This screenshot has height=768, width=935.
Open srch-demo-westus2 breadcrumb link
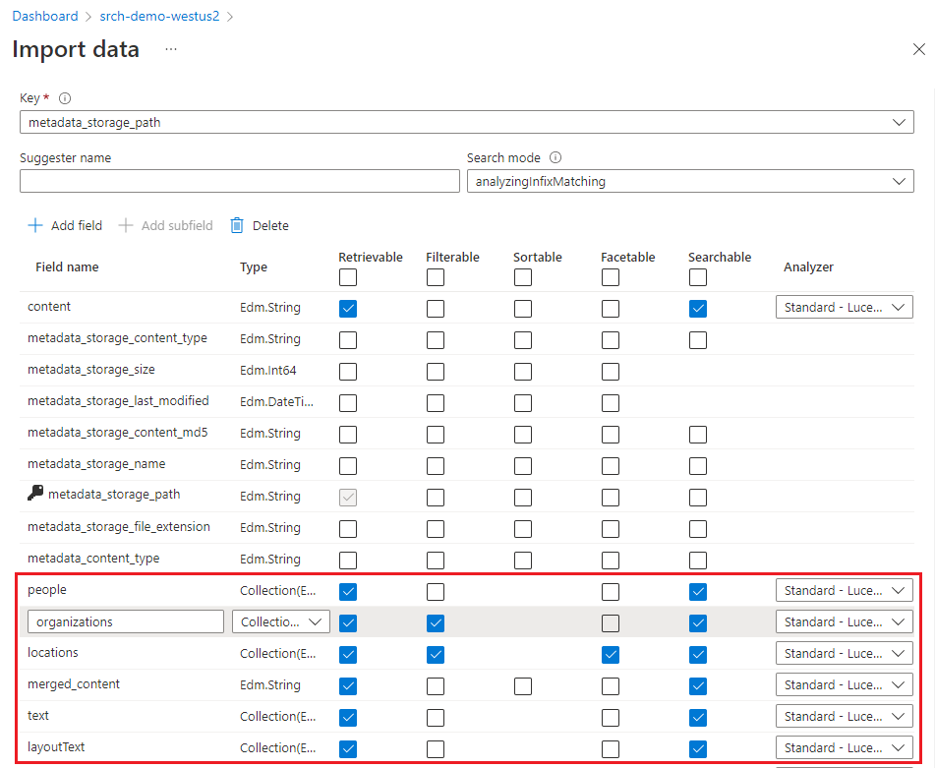coord(159,17)
